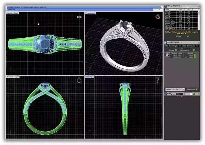Click the USA ring size standard field
205x145 pixels.
pyautogui.click(x=180, y=94)
